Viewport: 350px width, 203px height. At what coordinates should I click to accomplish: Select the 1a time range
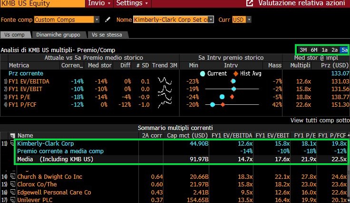[x=324, y=50]
